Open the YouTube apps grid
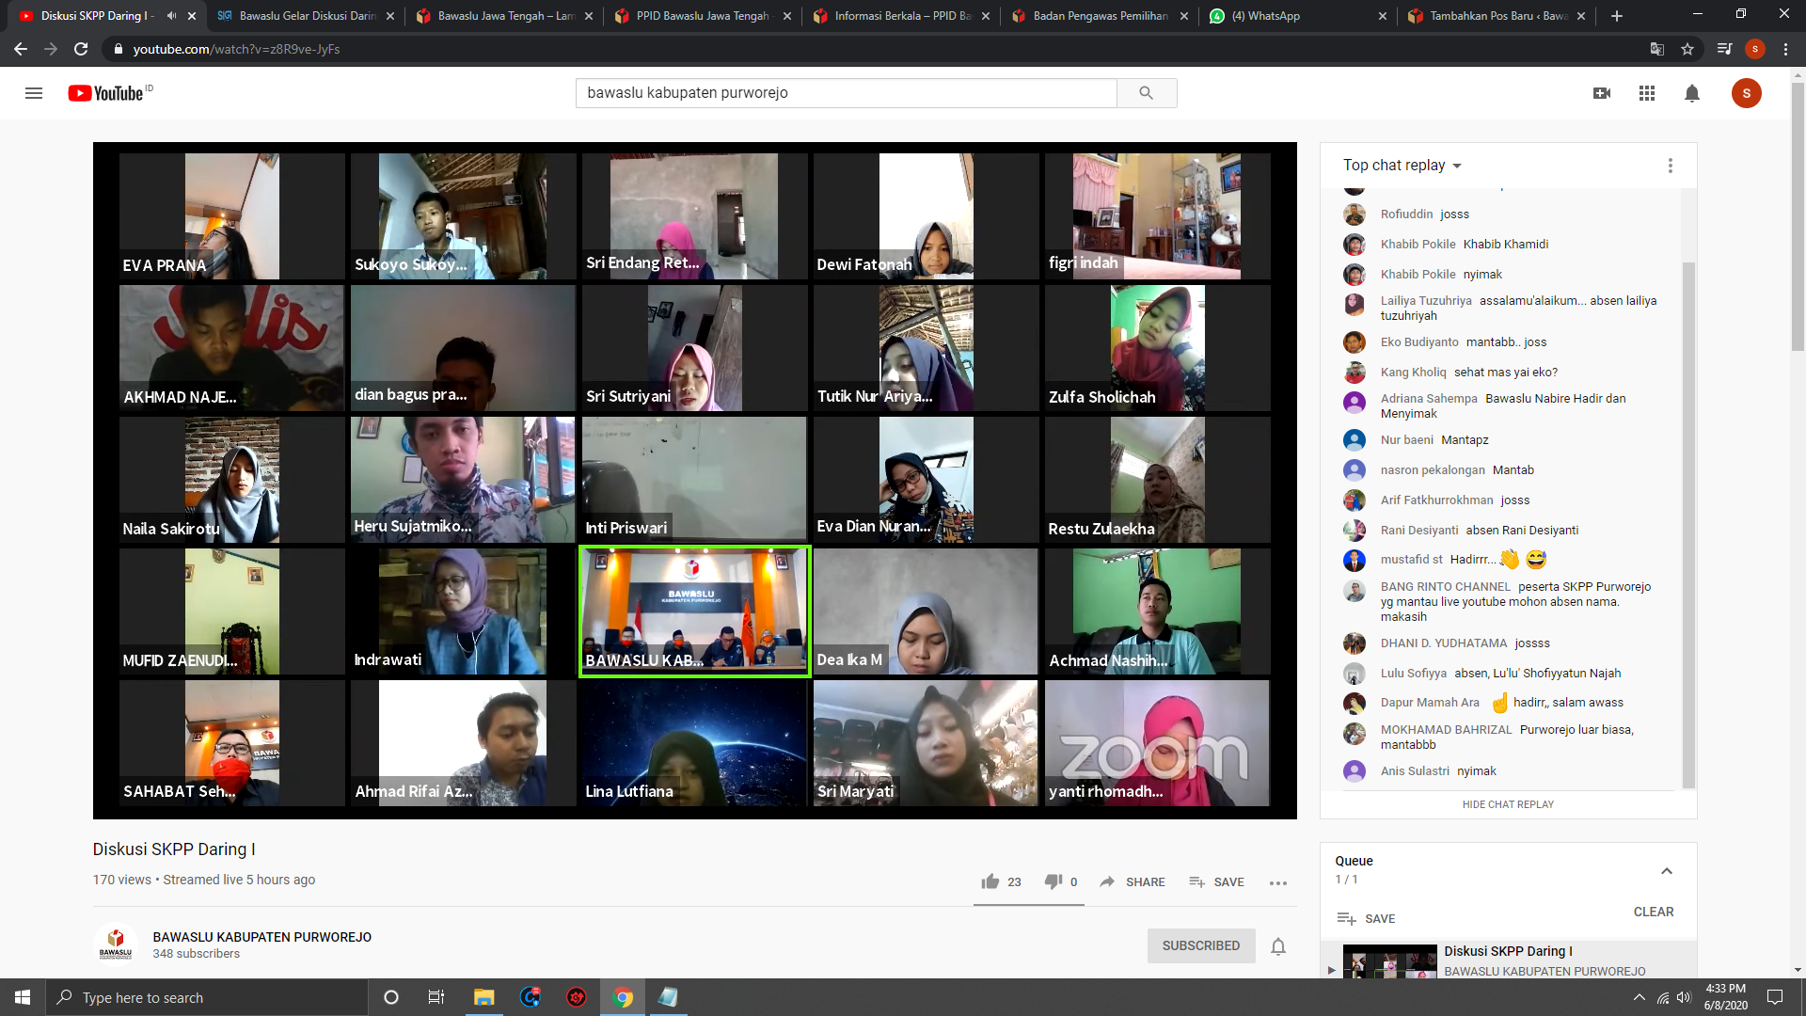This screenshot has width=1806, height=1016. coord(1647,93)
